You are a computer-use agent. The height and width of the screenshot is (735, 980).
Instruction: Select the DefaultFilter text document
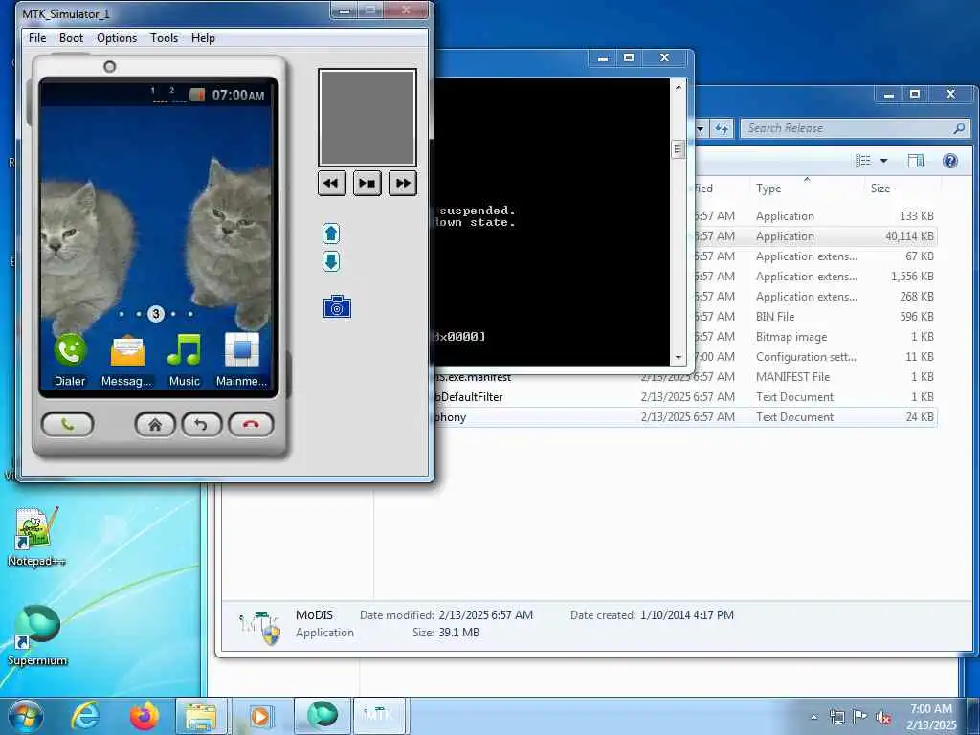(x=686, y=397)
